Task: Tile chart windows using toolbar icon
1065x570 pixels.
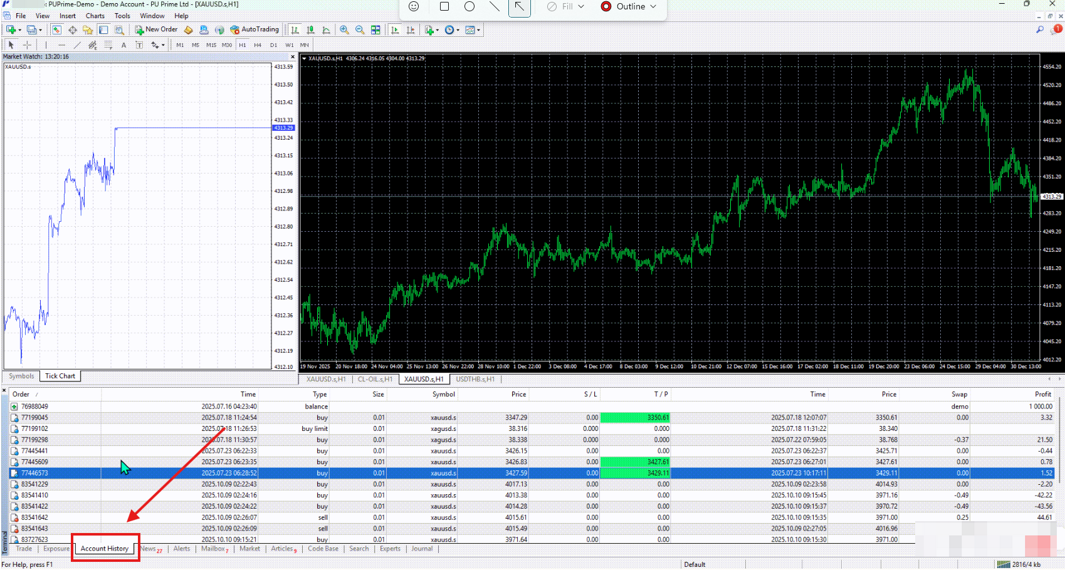Action: pos(375,29)
